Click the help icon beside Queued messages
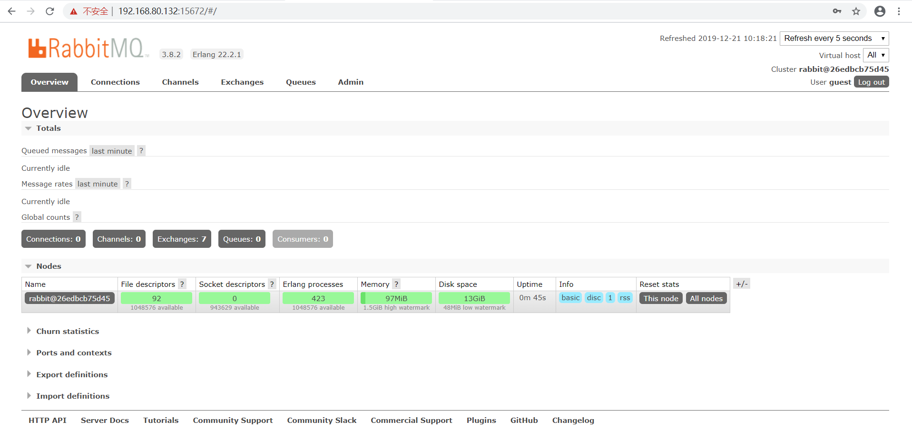 pos(141,151)
